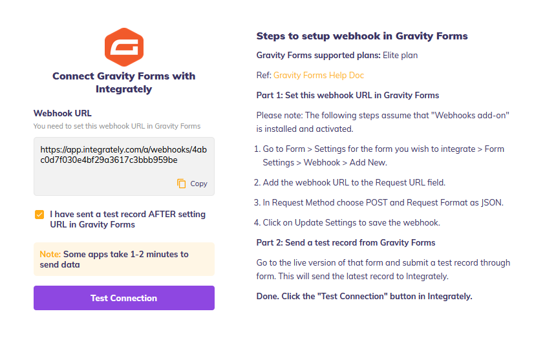The width and height of the screenshot is (556, 338).
Task: Click the helper text under Webhook URL label
Action: point(117,126)
